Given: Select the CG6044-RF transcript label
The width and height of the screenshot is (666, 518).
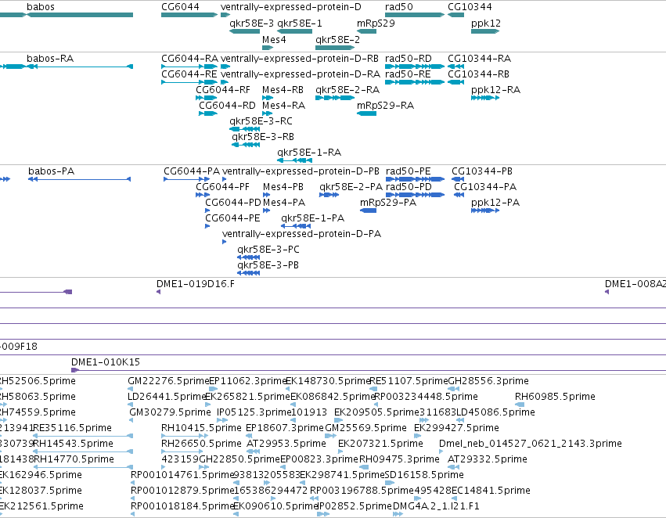Looking at the screenshot, I should 223,90.
